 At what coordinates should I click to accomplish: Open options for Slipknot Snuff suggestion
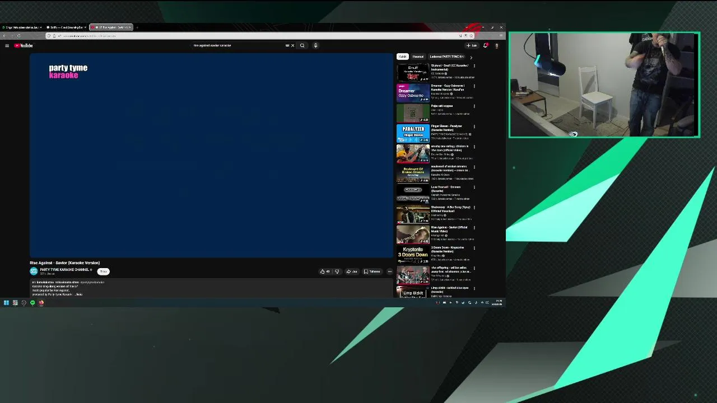474,66
